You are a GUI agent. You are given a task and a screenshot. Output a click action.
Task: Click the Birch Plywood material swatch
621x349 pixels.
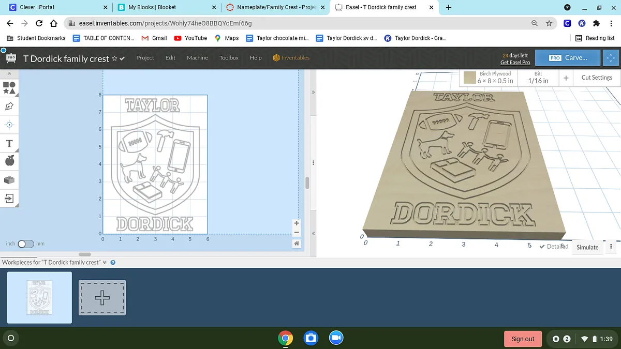pos(469,78)
